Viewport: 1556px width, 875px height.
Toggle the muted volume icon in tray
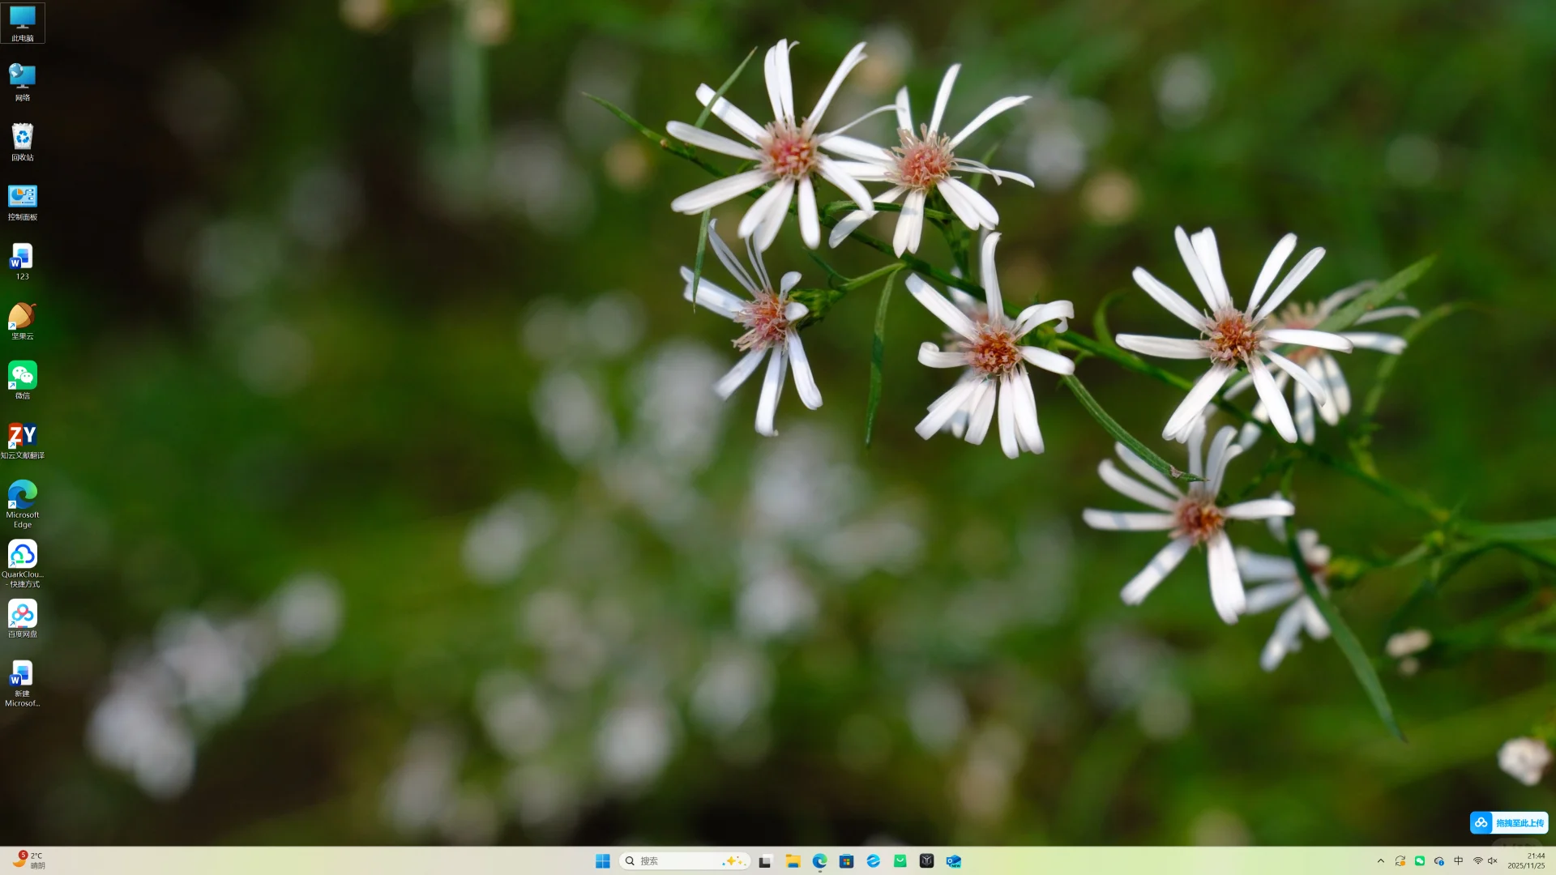1493,861
